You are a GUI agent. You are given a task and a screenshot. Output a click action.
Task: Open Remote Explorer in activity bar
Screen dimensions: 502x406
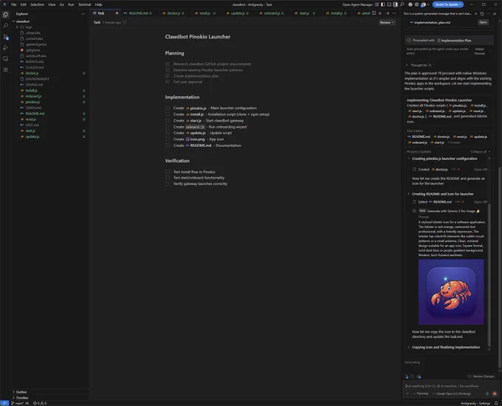[x=5, y=59]
